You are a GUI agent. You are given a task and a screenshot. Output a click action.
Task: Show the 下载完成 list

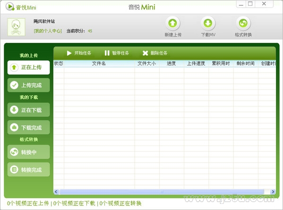(x=28, y=128)
